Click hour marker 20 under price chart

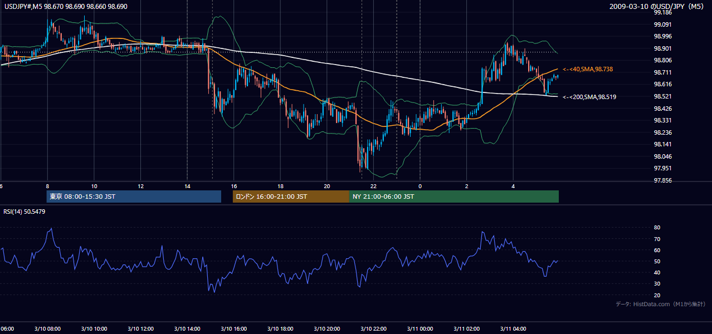point(327,186)
